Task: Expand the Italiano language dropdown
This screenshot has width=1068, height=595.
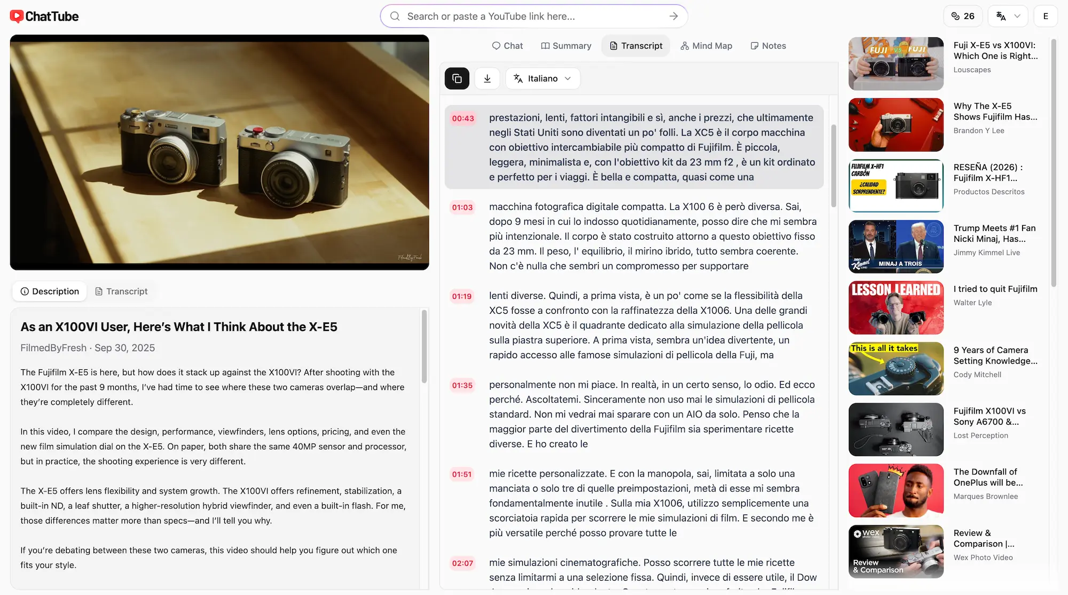Action: point(543,78)
